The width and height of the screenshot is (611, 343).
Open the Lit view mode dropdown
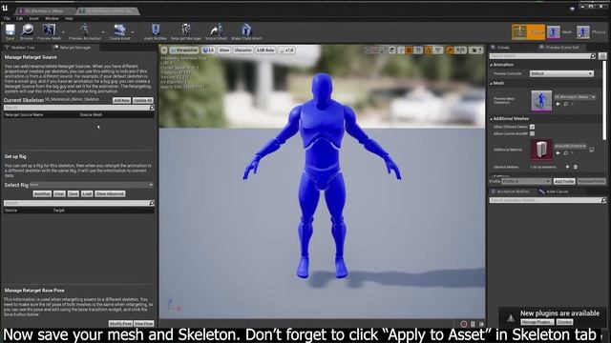click(208, 50)
